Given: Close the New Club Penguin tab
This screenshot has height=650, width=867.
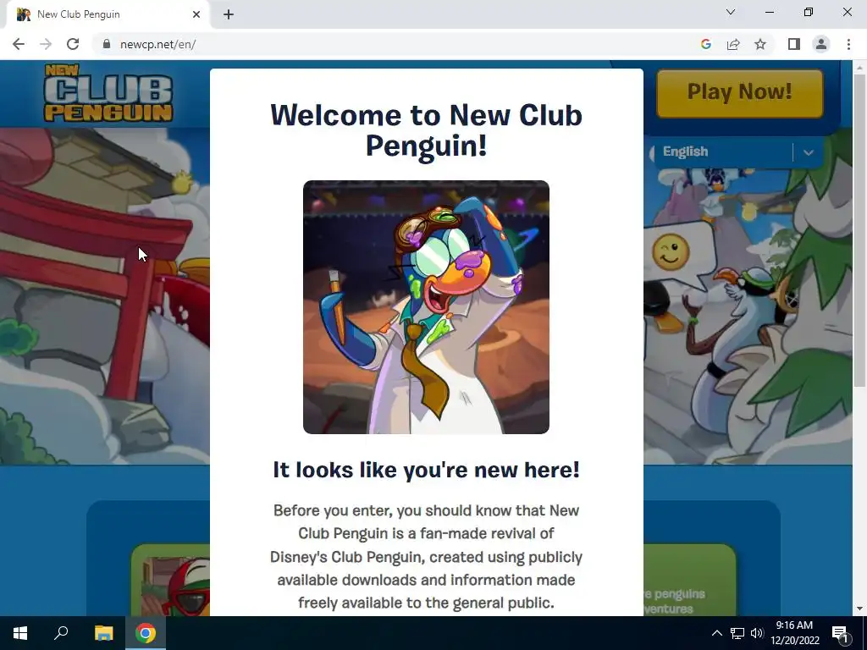Looking at the screenshot, I should click(196, 14).
